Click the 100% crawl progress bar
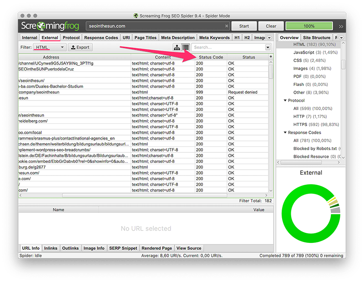The width and height of the screenshot is (364, 282). click(309, 26)
